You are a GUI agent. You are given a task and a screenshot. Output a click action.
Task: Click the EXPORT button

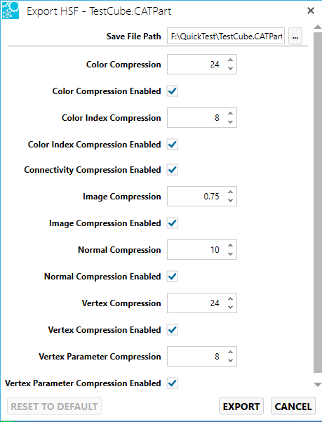[x=241, y=407]
